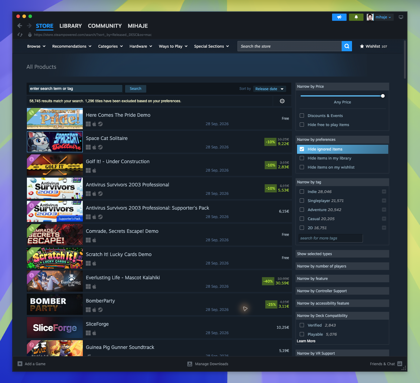Click the magnifier store search button

coord(347,46)
